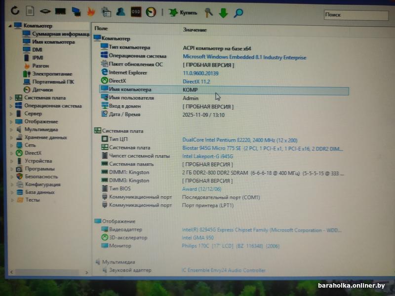Open the gauge benchmark toolbar icon

151,12
